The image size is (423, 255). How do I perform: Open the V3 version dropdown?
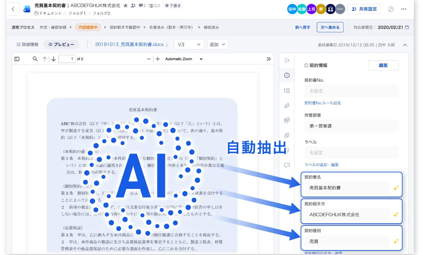[189, 45]
